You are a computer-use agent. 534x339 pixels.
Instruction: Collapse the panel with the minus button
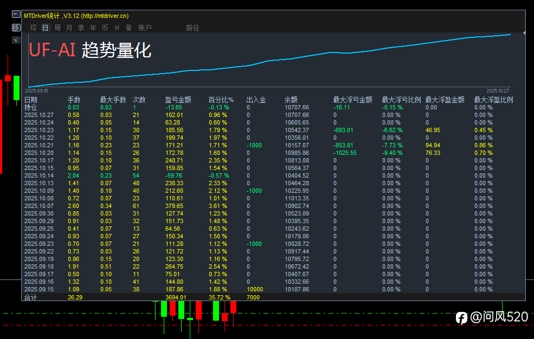(x=16, y=15)
